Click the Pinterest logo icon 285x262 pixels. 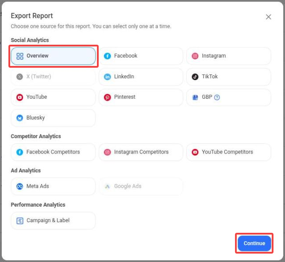108,97
